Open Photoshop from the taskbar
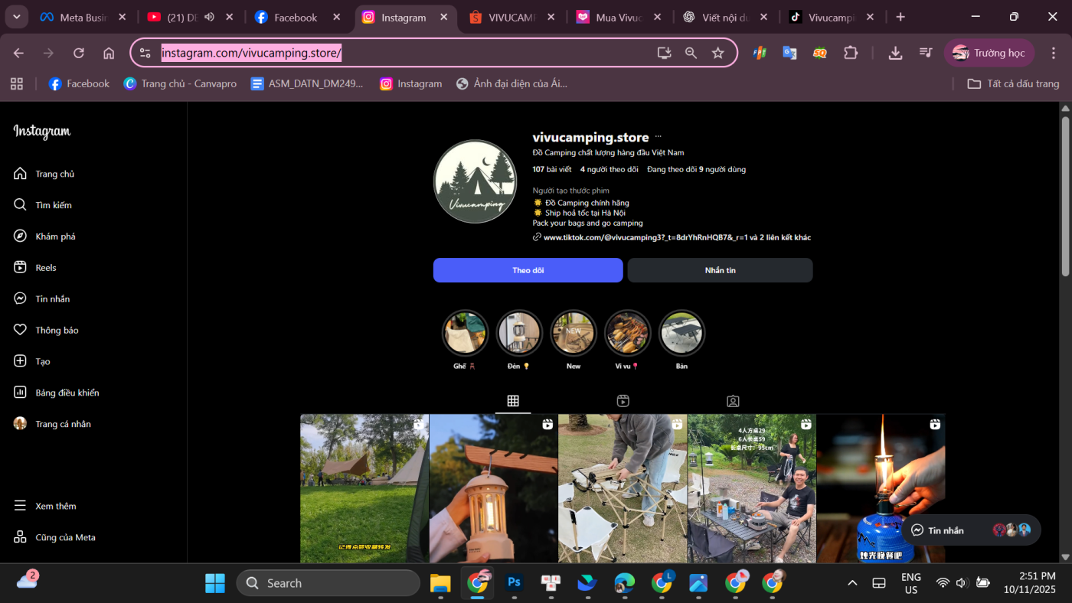 point(514,583)
